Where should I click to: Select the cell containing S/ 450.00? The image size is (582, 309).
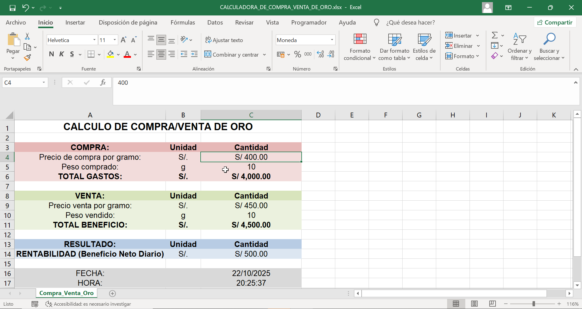(x=251, y=205)
